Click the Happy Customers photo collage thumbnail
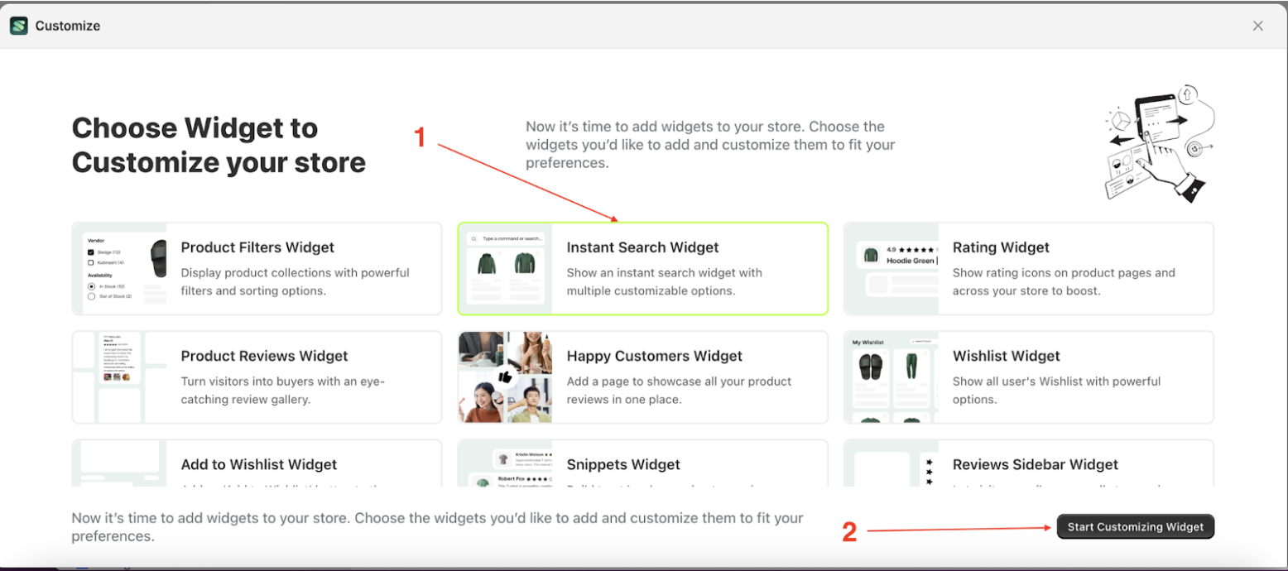 [x=505, y=377]
